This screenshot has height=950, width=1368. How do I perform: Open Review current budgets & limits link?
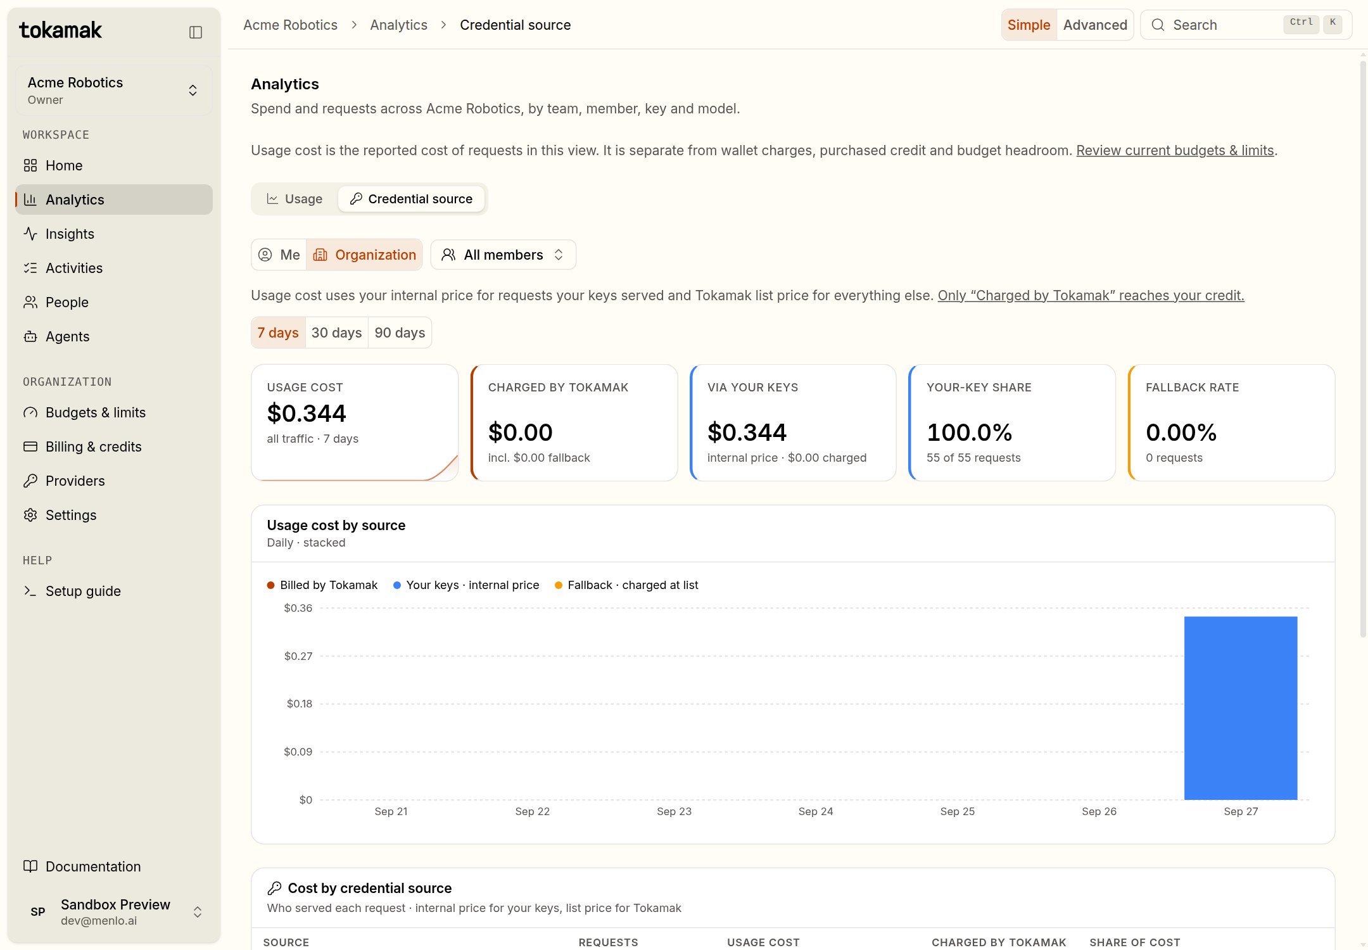(x=1175, y=150)
